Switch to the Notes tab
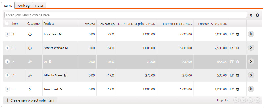 (x=39, y=6)
